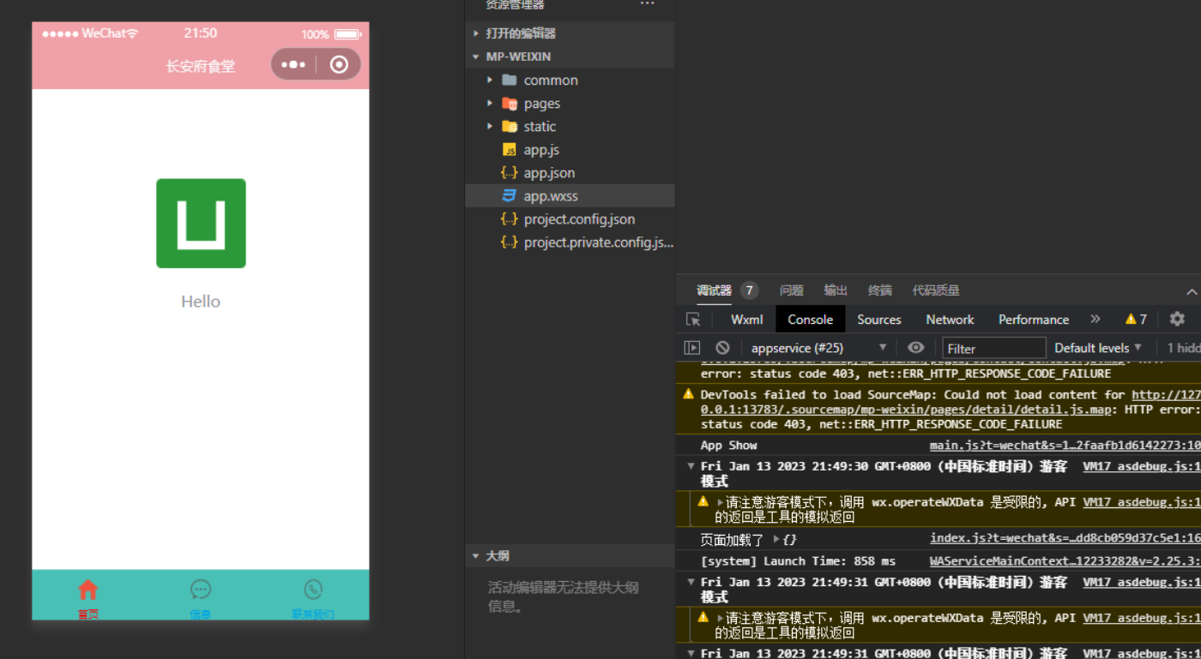Open WAServiceMainContext link for Launch Time
Image resolution: width=1201 pixels, height=659 pixels.
click(1065, 561)
